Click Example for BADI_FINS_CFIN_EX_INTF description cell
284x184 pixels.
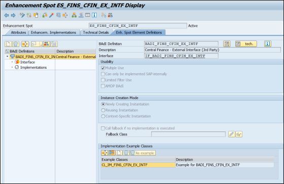[225, 165]
